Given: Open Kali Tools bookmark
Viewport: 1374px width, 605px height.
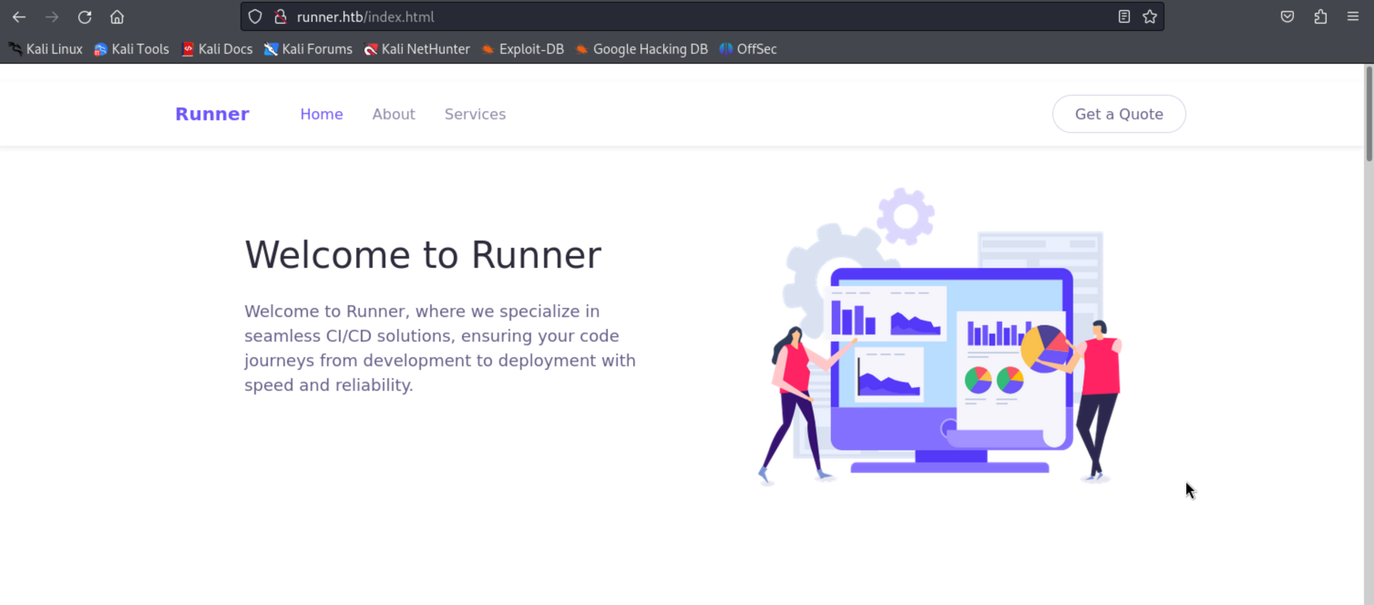Looking at the screenshot, I should pyautogui.click(x=132, y=49).
